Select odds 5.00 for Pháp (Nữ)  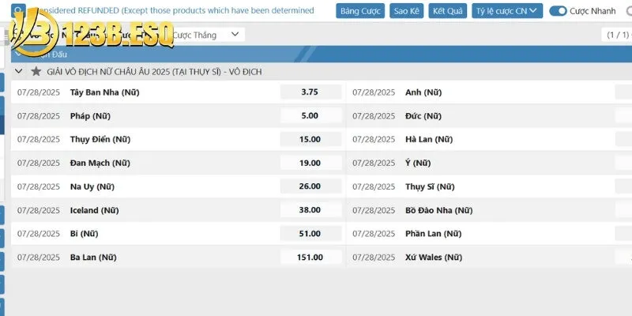310,115
